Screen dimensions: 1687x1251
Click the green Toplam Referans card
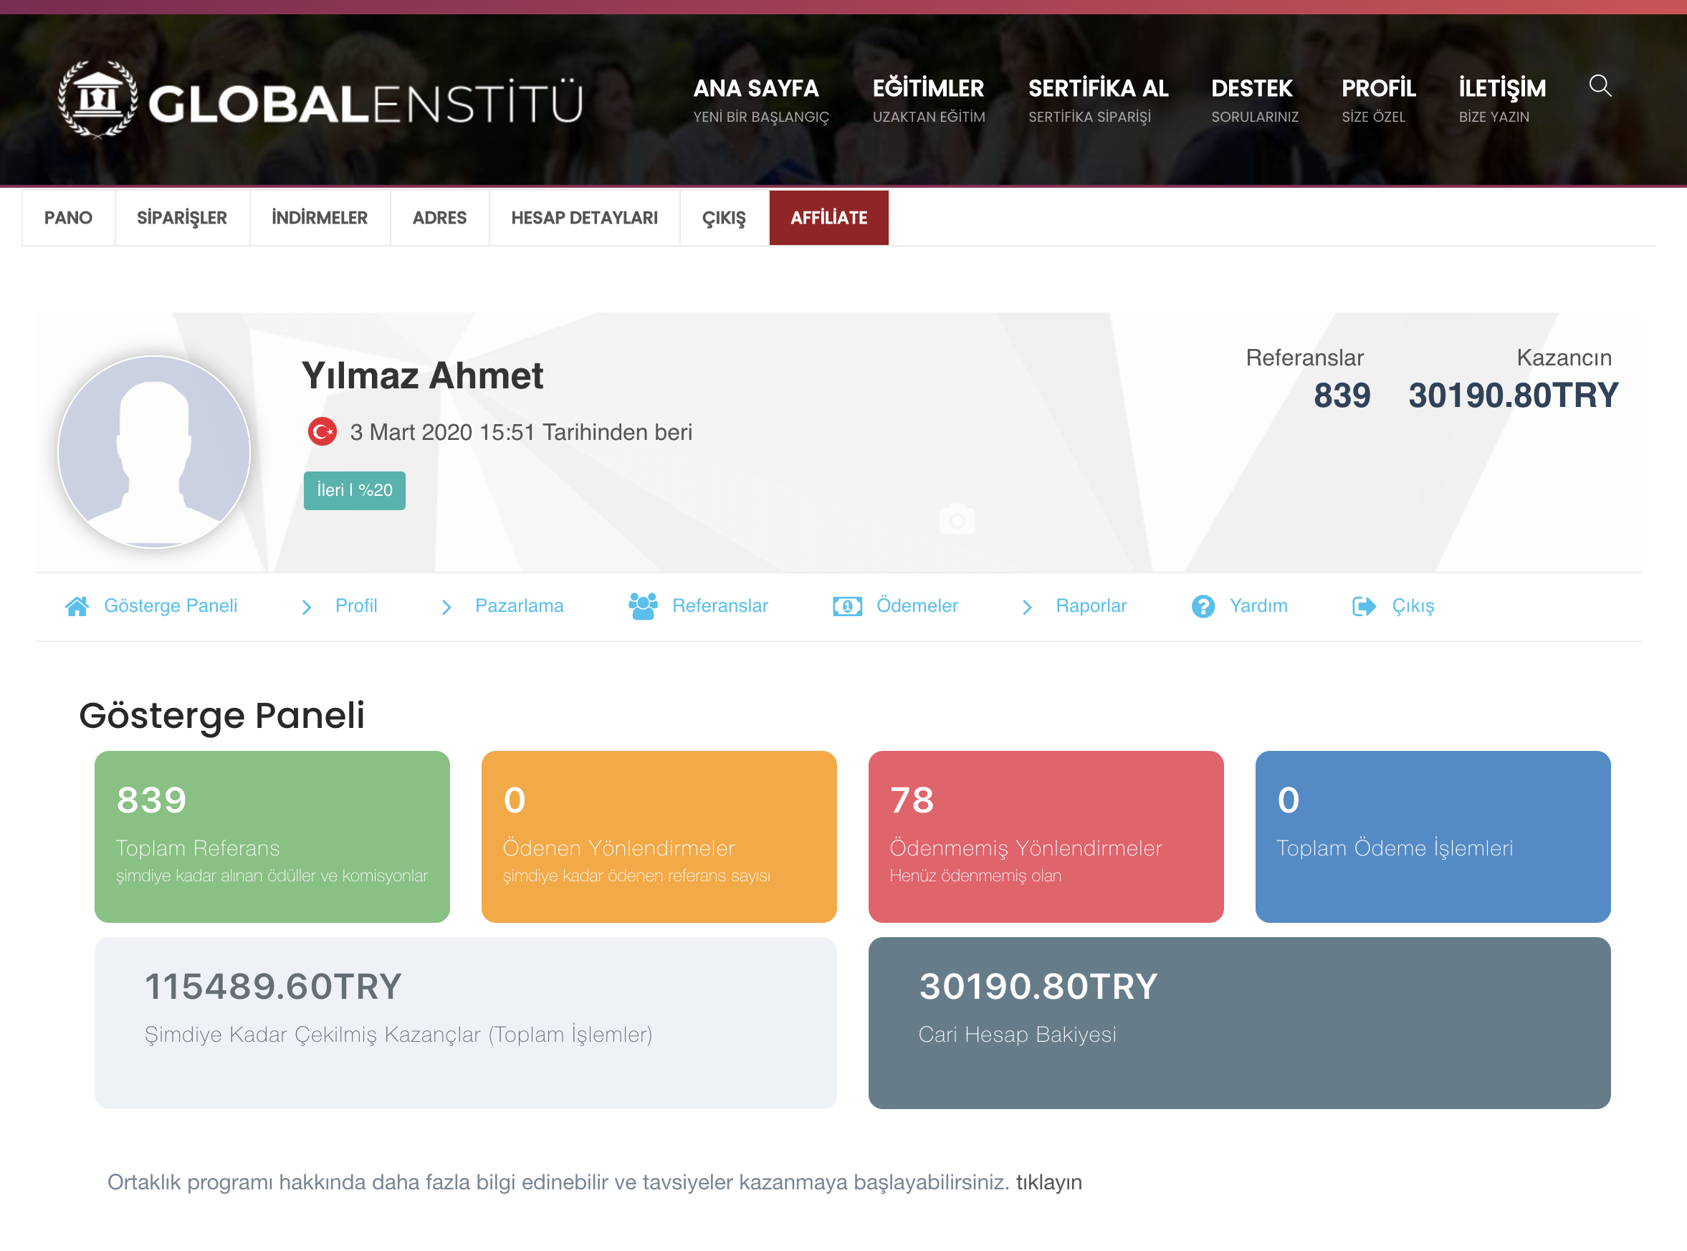272,836
